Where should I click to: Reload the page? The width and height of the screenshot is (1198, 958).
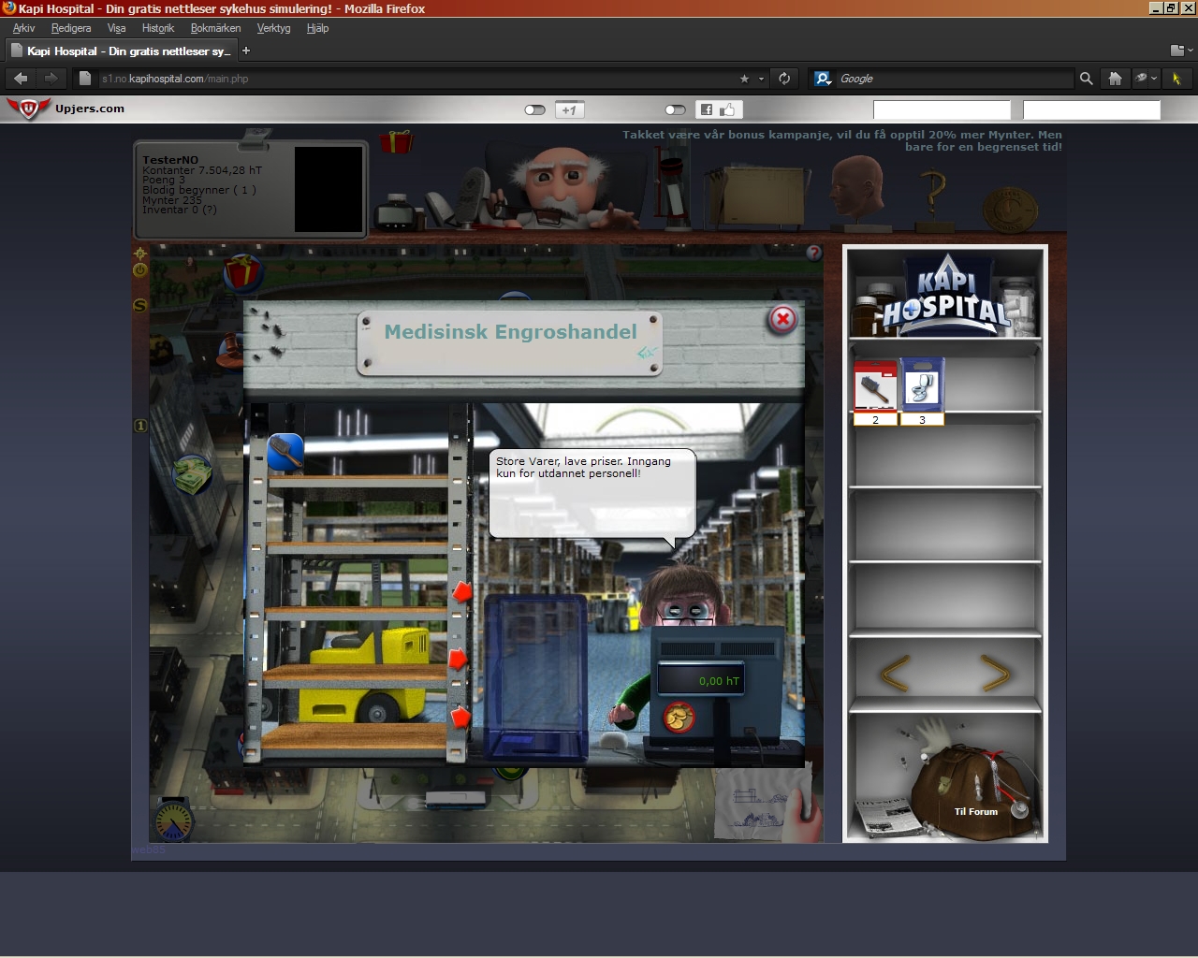(784, 79)
